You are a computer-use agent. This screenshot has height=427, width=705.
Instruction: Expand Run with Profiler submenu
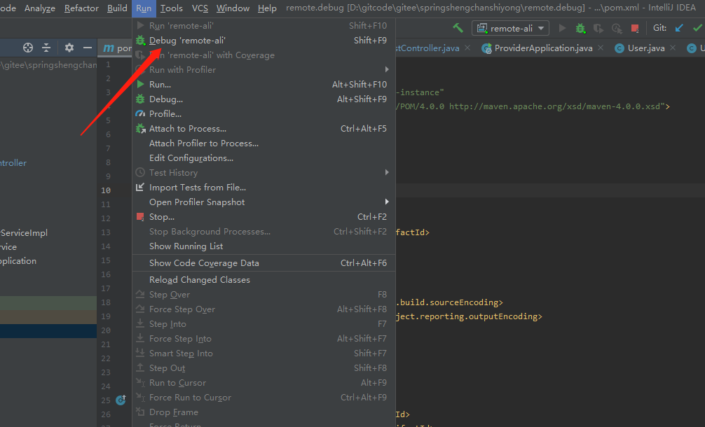click(264, 69)
